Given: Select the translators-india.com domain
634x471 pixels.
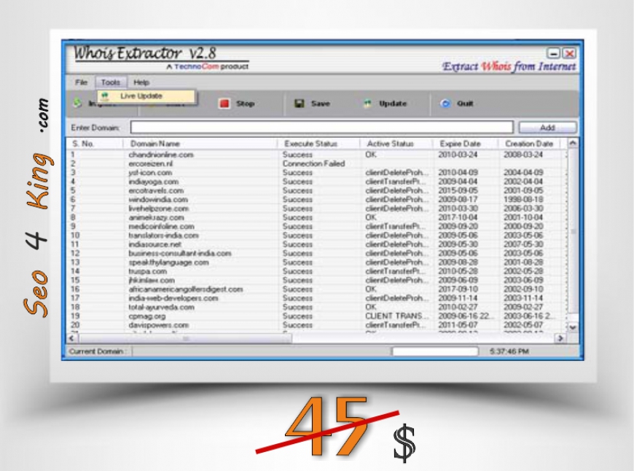Looking at the screenshot, I should coord(163,235).
